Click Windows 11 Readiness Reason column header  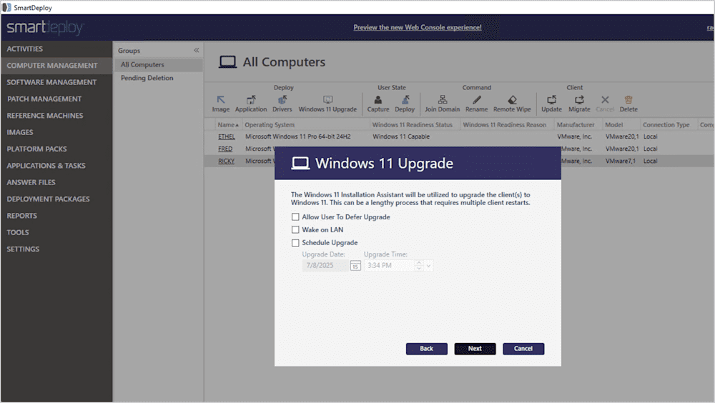click(x=507, y=124)
